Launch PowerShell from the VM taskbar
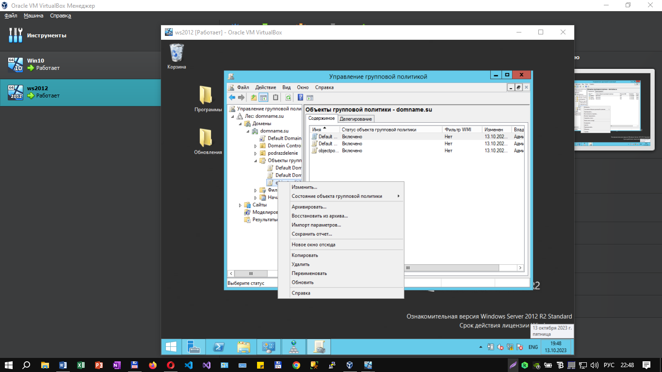 pos(219,347)
